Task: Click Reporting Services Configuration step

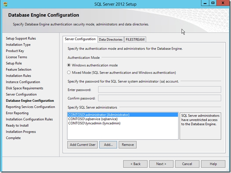Action: click(x=31, y=107)
